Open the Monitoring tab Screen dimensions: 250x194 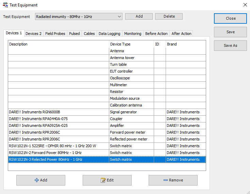click(133, 34)
